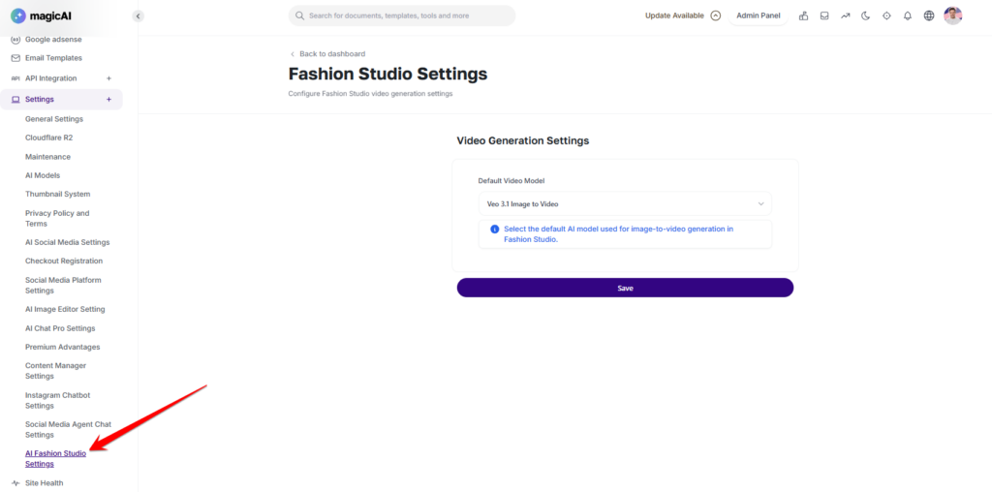Image resolution: width=992 pixels, height=492 pixels.
Task: Open the Default Video Model dropdown
Action: tap(625, 203)
